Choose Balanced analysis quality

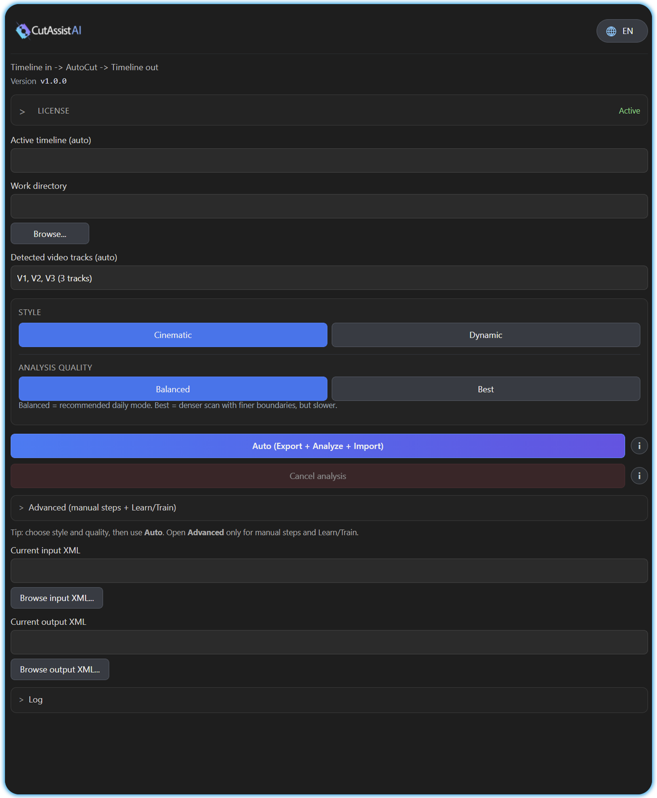click(173, 389)
